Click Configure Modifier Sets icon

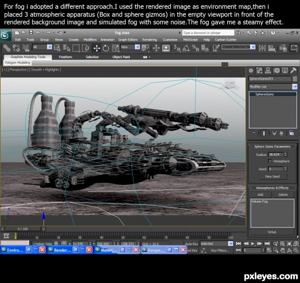coord(291,133)
